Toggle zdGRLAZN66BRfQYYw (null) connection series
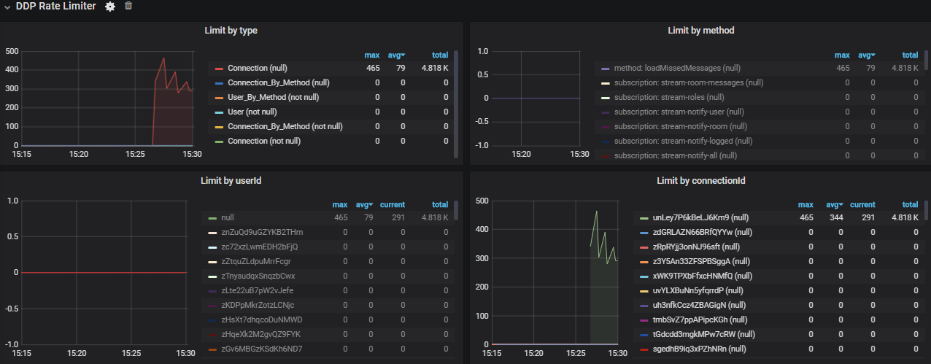Viewport: 931px width, 364px height. tap(702, 232)
